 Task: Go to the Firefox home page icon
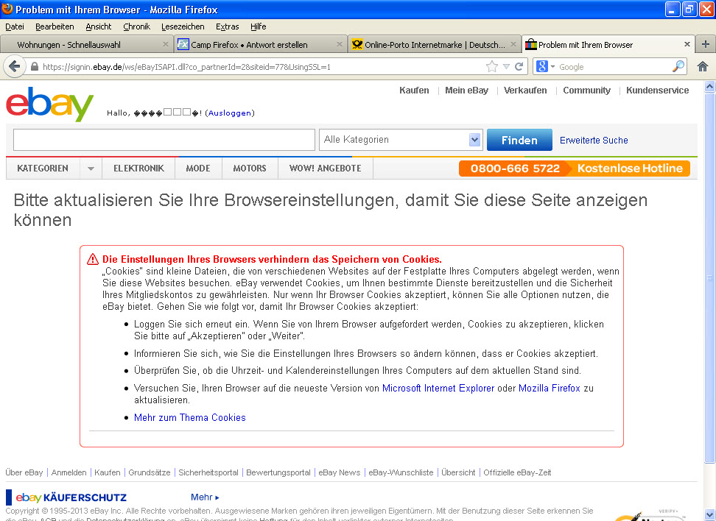703,67
